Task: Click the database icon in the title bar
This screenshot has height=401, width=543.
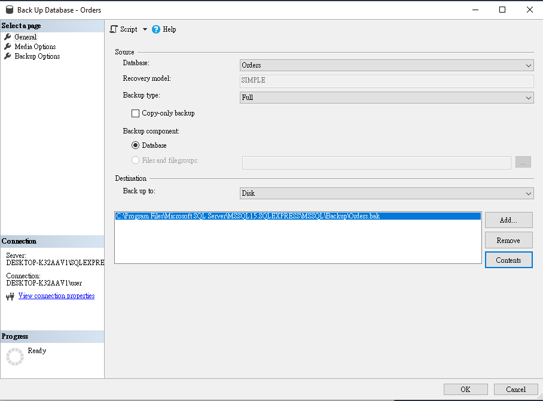Action: point(9,10)
